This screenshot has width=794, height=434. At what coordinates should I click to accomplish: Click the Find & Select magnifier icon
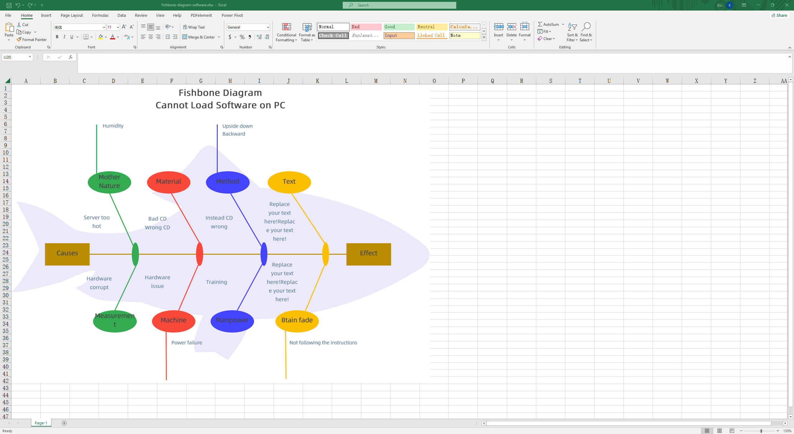pos(586,27)
